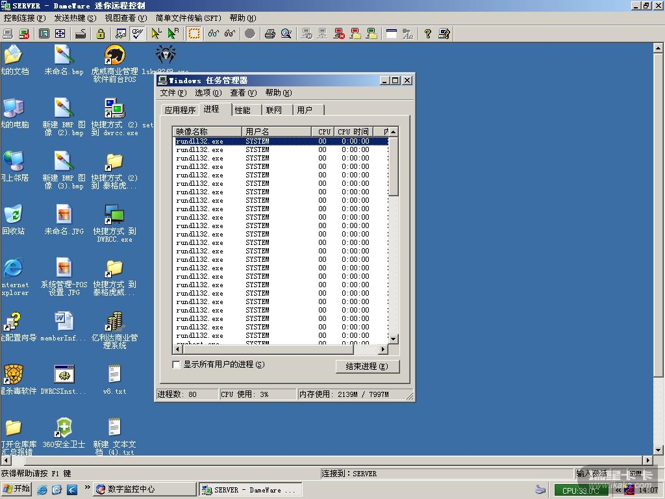
Task: Click the keyboard icon in the DameWare toolbar
Action: click(x=81, y=34)
